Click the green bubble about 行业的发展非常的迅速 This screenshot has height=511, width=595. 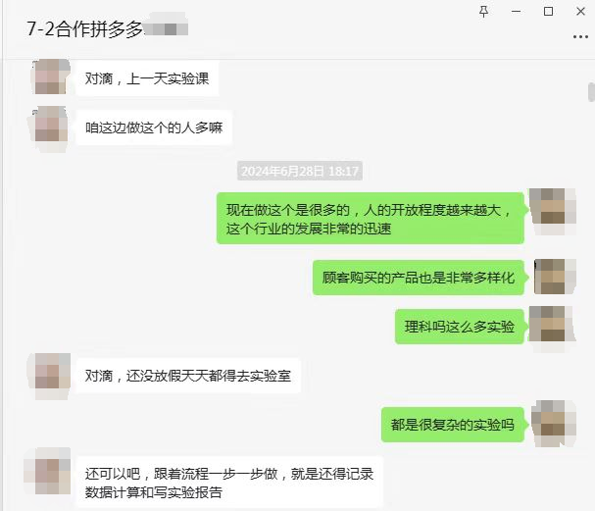(370, 219)
